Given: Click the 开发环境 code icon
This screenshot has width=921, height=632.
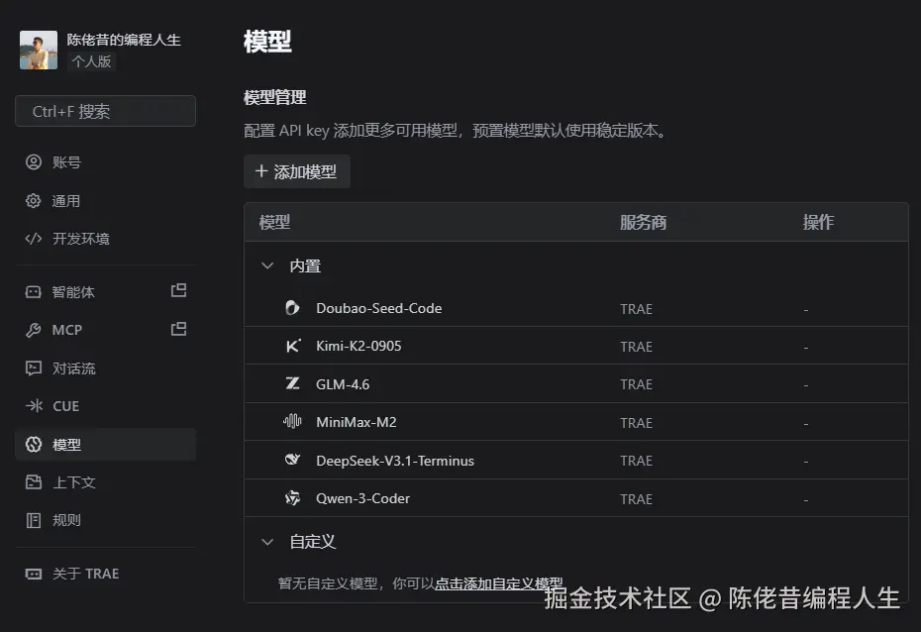Looking at the screenshot, I should [x=34, y=239].
